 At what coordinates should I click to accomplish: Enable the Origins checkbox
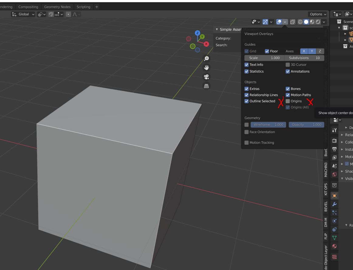(287, 101)
